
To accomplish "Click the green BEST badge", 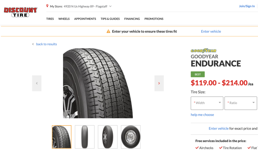I will pos(198,74).
